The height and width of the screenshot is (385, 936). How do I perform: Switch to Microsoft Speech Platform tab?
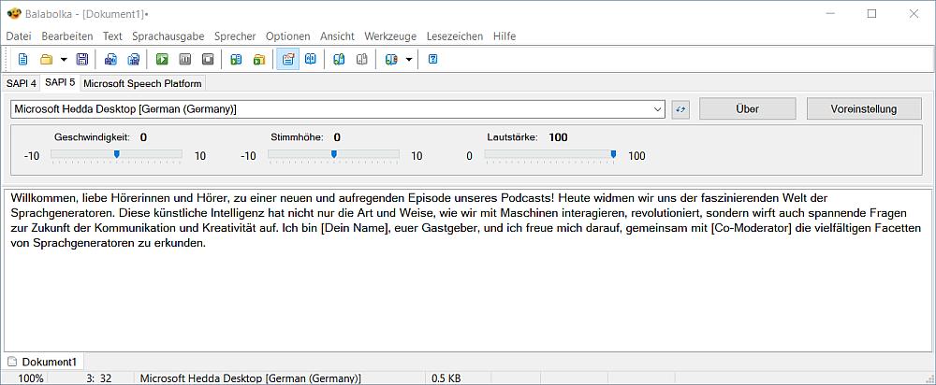coord(142,83)
